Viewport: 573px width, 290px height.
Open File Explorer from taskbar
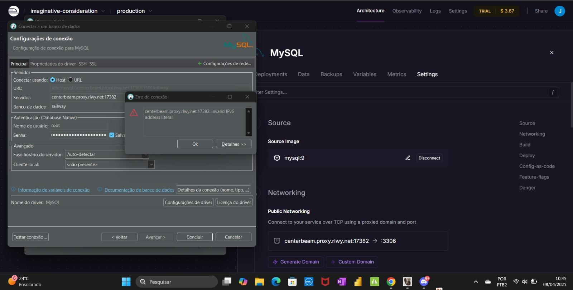[x=259, y=282]
